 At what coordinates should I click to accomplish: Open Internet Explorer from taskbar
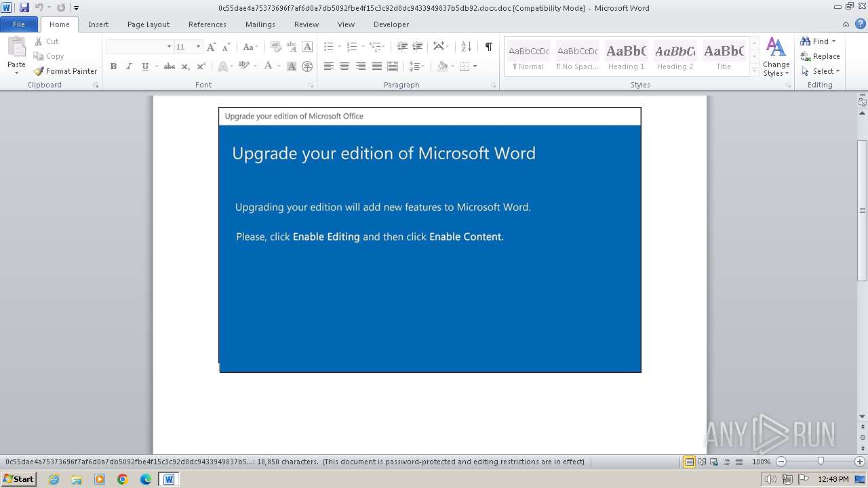click(x=54, y=479)
